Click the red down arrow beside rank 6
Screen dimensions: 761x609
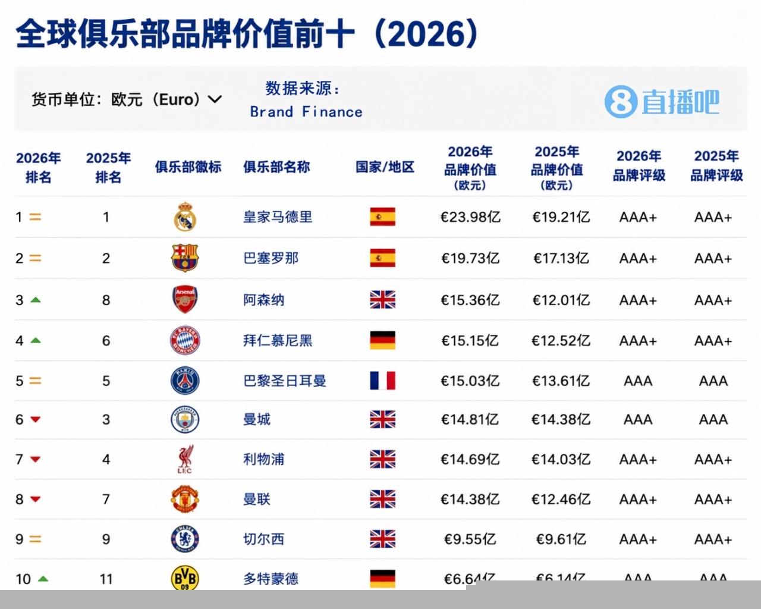pyautogui.click(x=36, y=420)
